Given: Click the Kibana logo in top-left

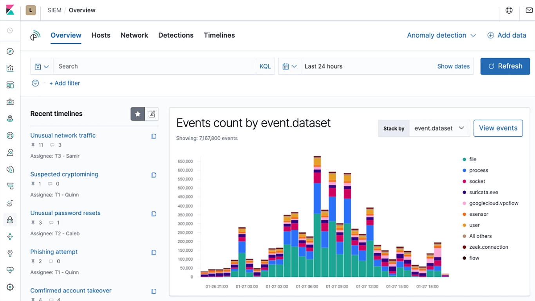Looking at the screenshot, I should 10,10.
